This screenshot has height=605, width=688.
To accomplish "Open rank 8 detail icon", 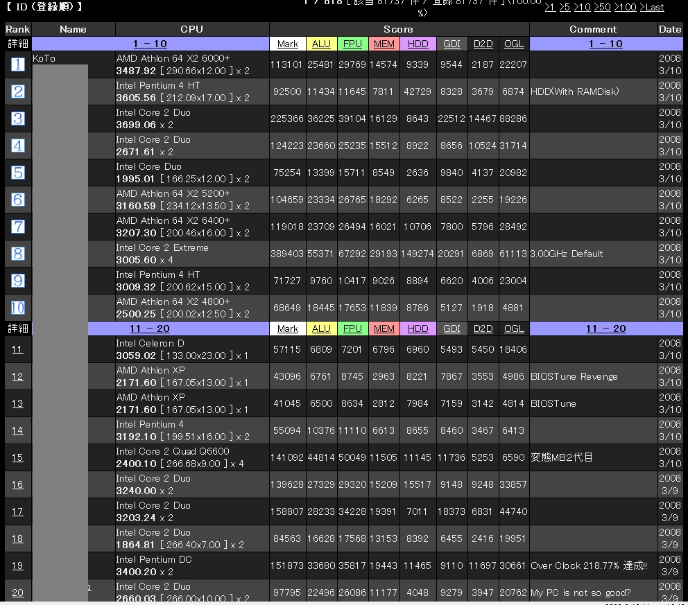I will [x=17, y=254].
